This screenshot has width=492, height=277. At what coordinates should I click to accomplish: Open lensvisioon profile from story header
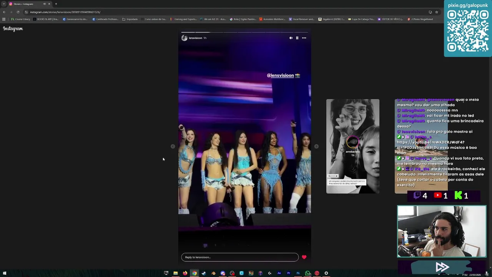195,38
